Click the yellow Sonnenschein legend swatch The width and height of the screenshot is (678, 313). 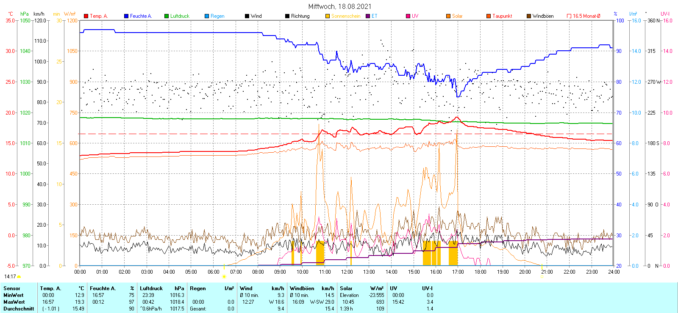click(328, 16)
